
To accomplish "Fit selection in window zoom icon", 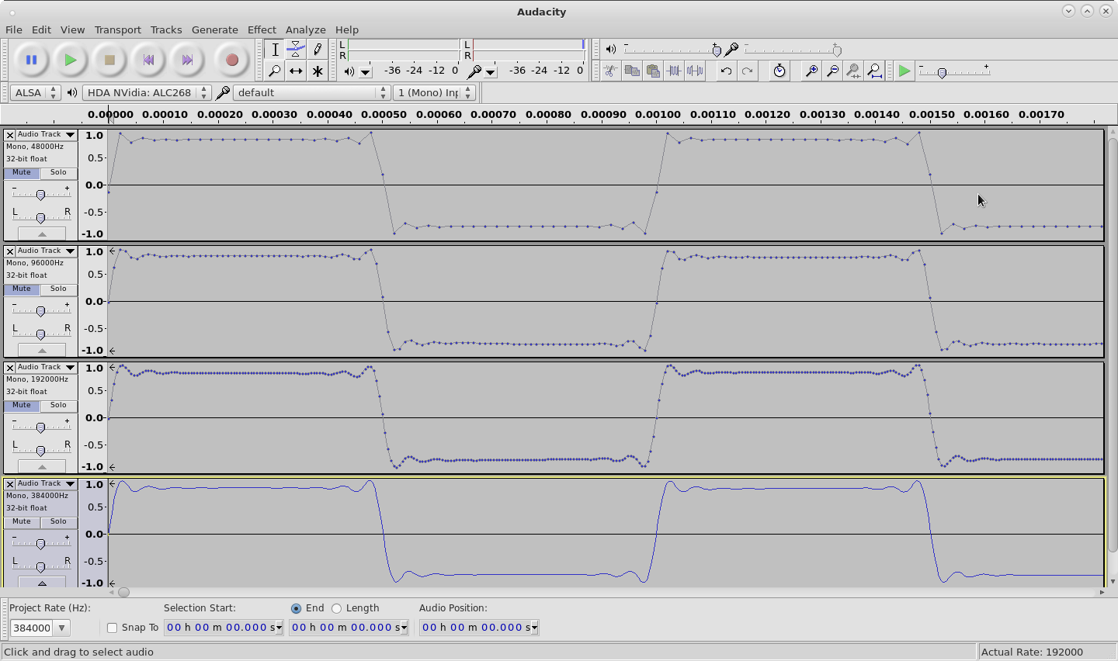I will click(853, 71).
